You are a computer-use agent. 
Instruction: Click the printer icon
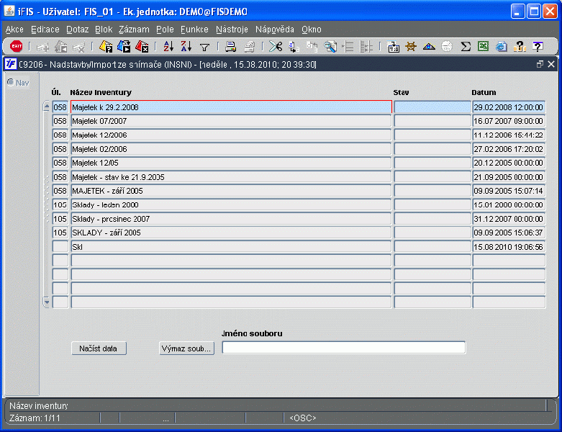(230, 47)
